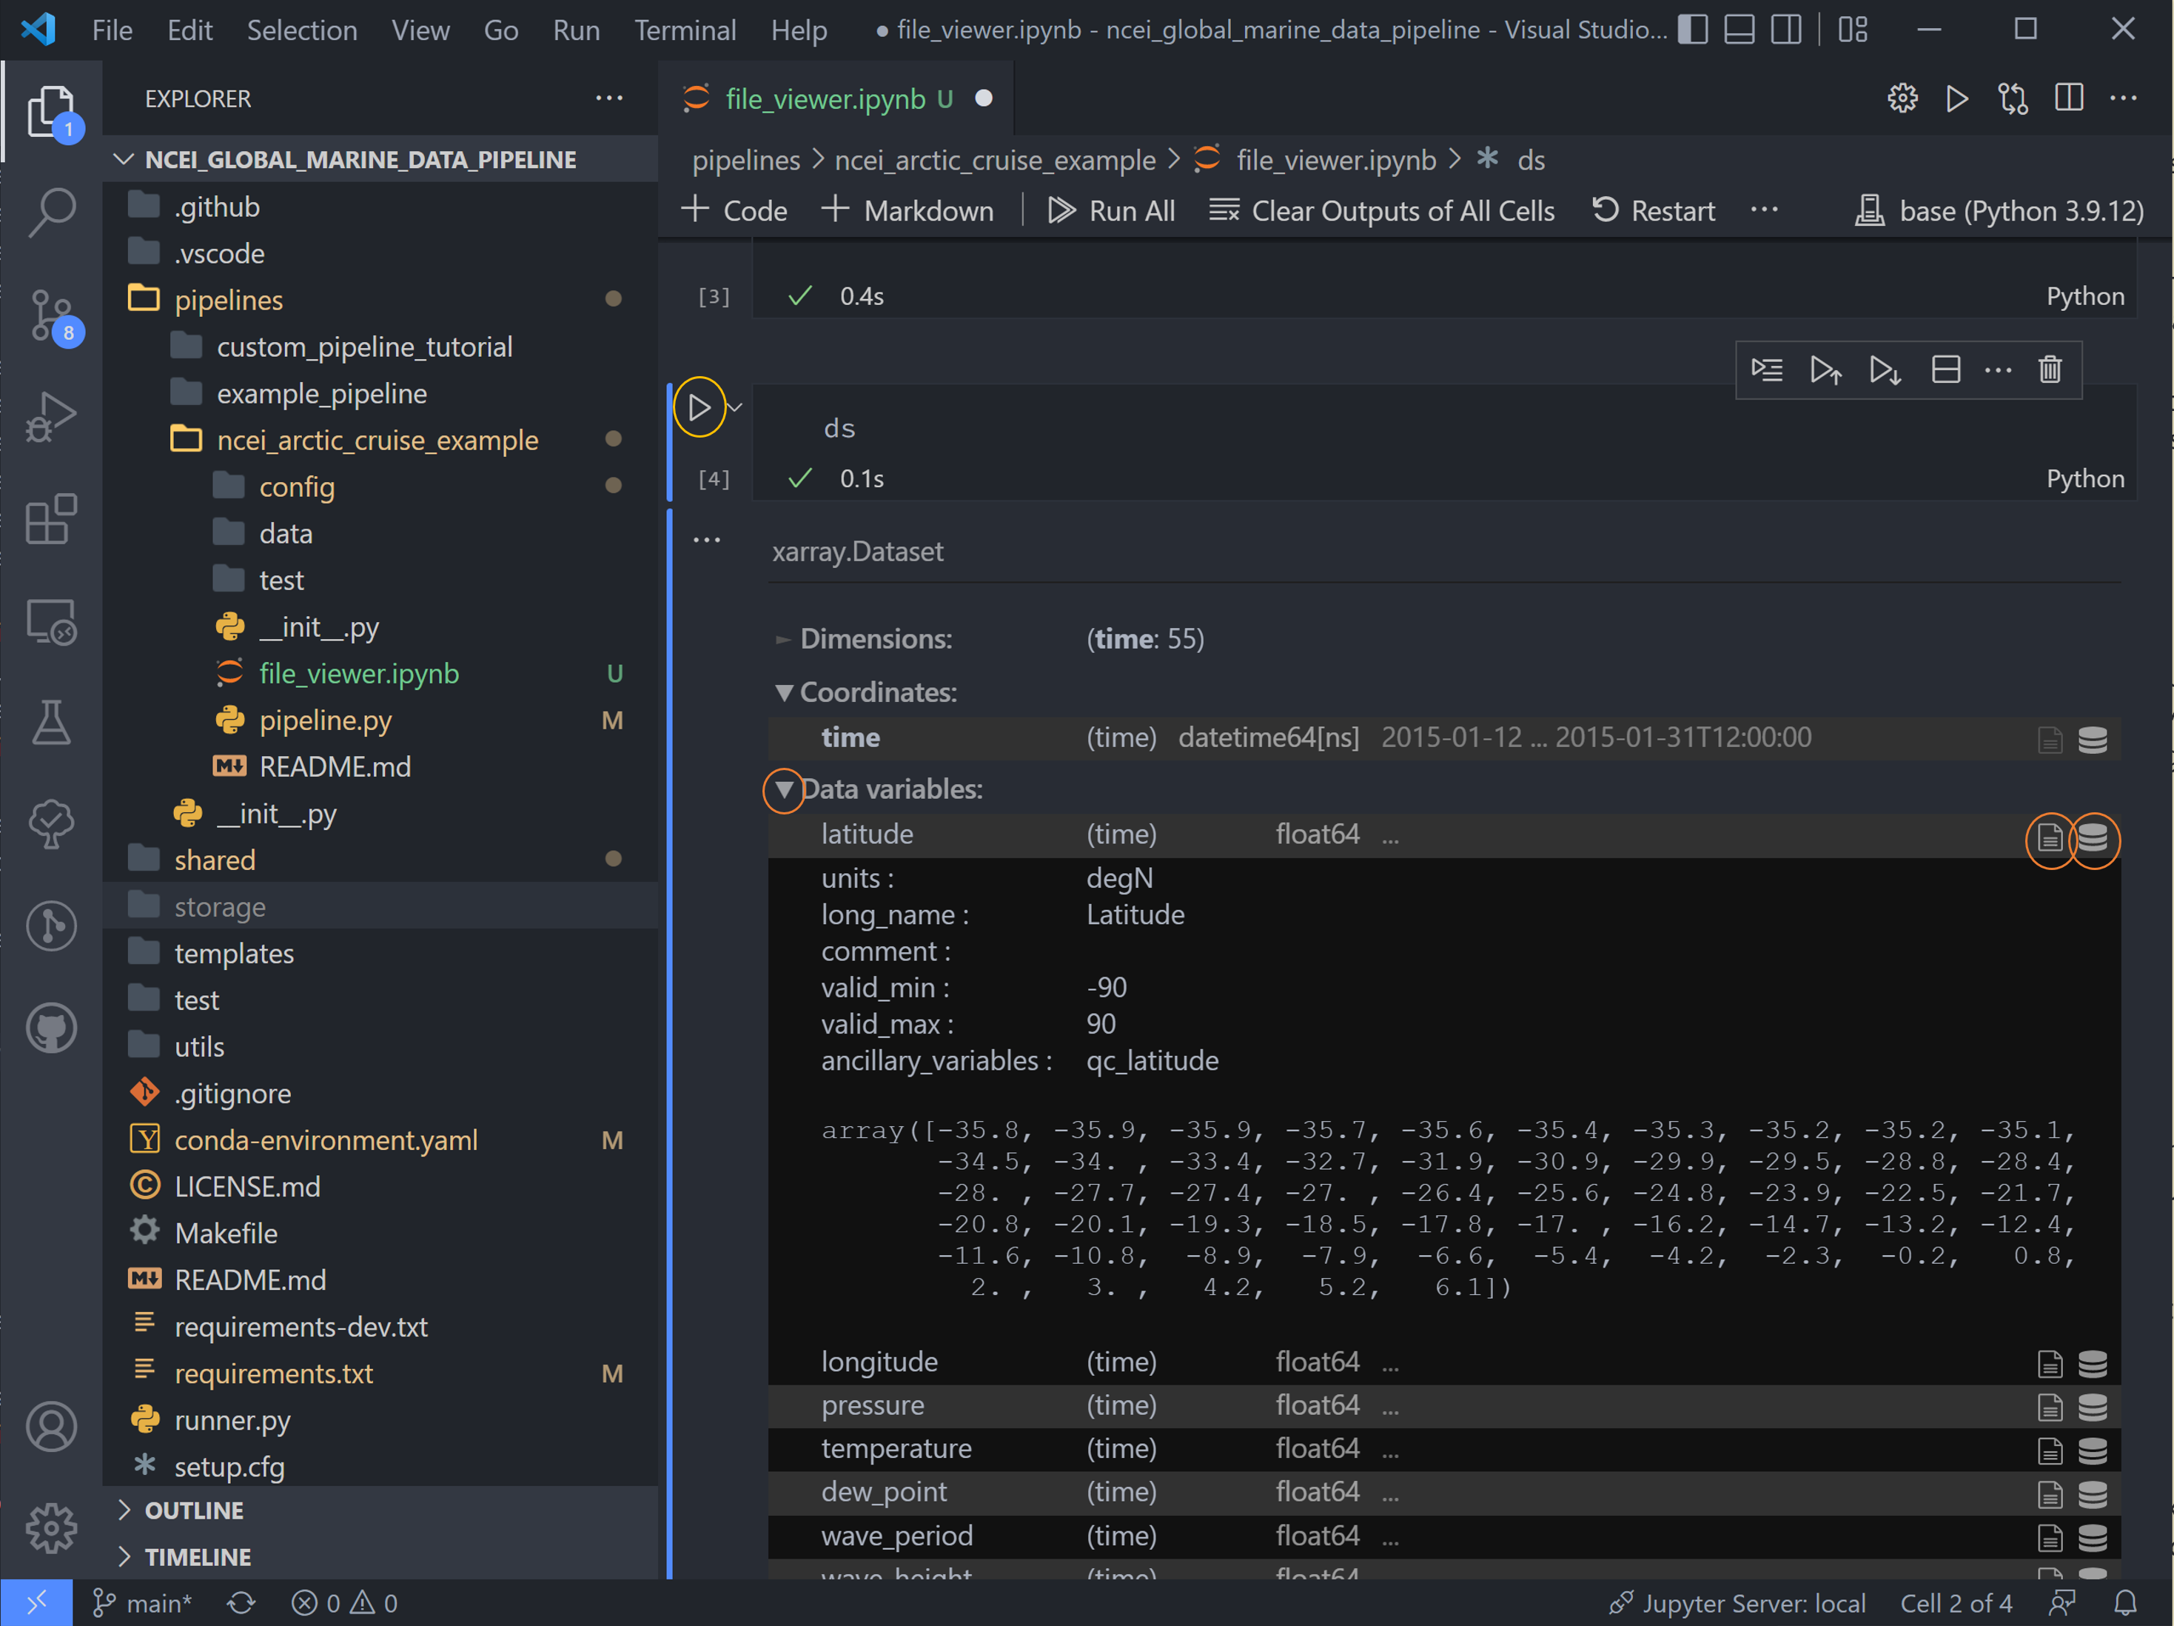Toggle dew_point data repr icon
Screen dimensions: 2174x1626
2093,1493
